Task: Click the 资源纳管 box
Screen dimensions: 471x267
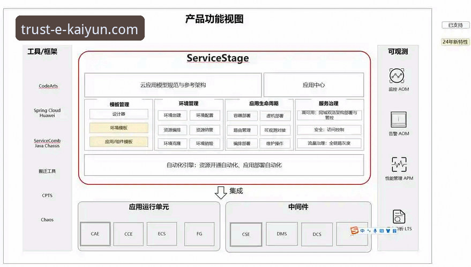Action: coord(205,130)
